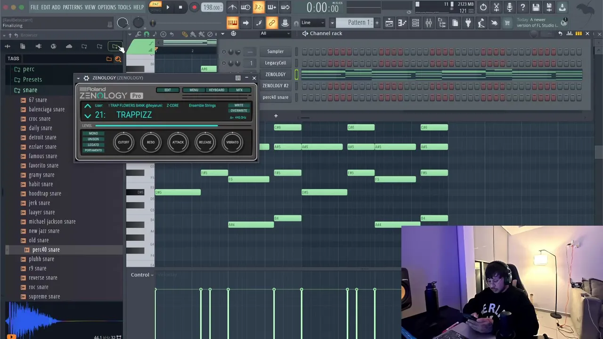Viewport: 603px width, 339px height.
Task: Open the All channel filter dropdown
Action: tap(275, 33)
